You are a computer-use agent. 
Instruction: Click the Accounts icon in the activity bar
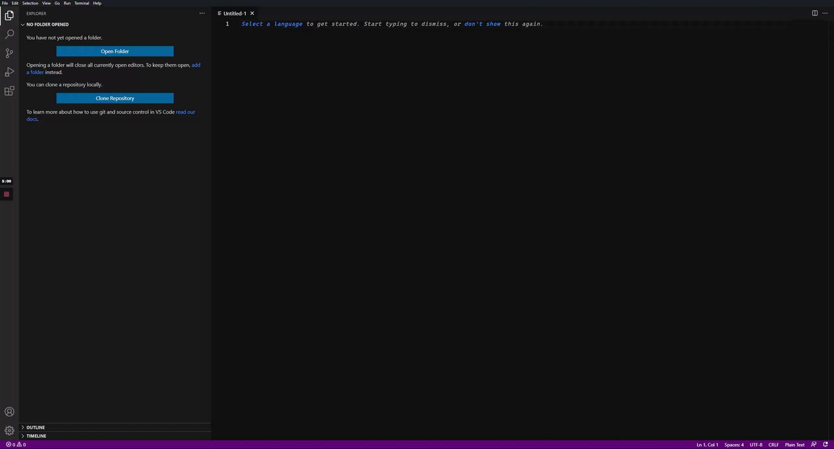9,412
